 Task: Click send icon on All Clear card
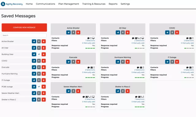[x=118, y=32]
